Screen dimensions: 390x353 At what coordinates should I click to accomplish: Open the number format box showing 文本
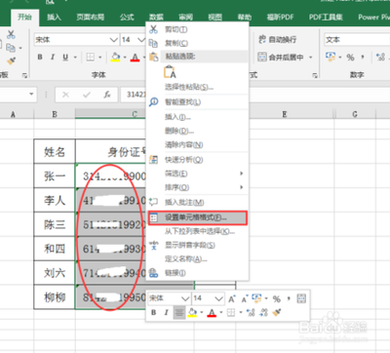[x=357, y=40]
